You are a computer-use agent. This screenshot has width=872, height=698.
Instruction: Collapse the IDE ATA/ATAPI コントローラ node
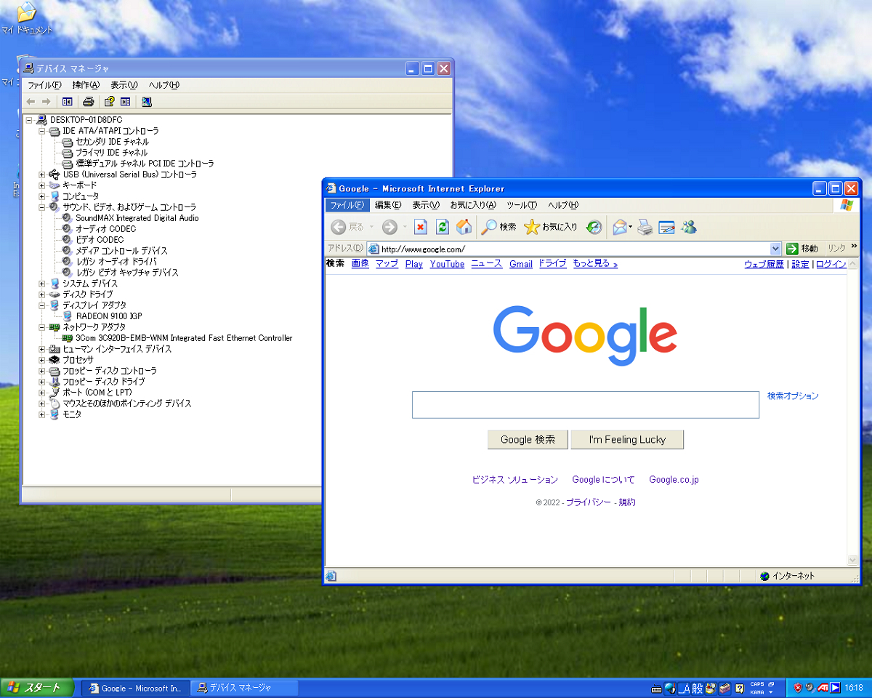pos(42,131)
